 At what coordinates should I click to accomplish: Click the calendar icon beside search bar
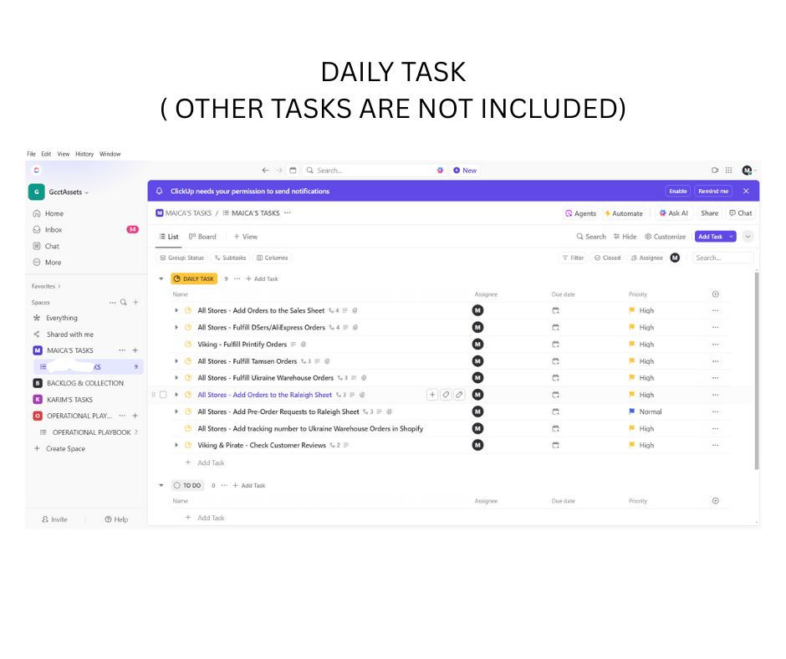[293, 171]
